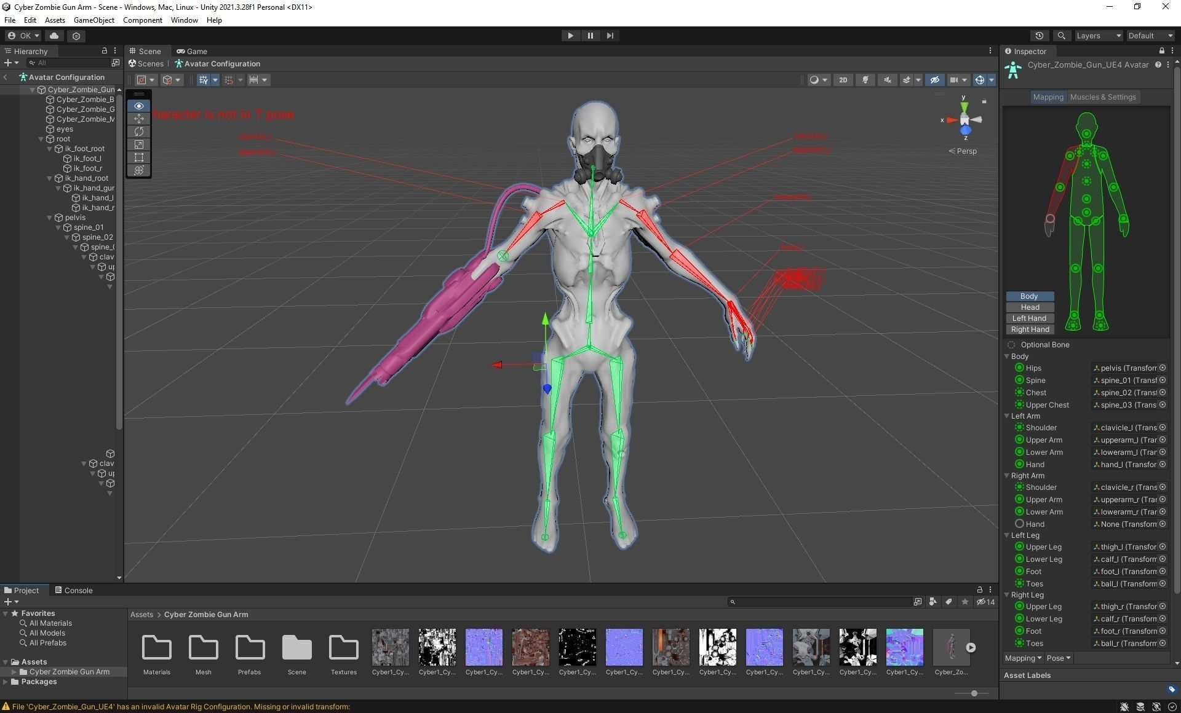Image resolution: width=1181 pixels, height=713 pixels.
Task: Click the Play button
Action: click(570, 36)
